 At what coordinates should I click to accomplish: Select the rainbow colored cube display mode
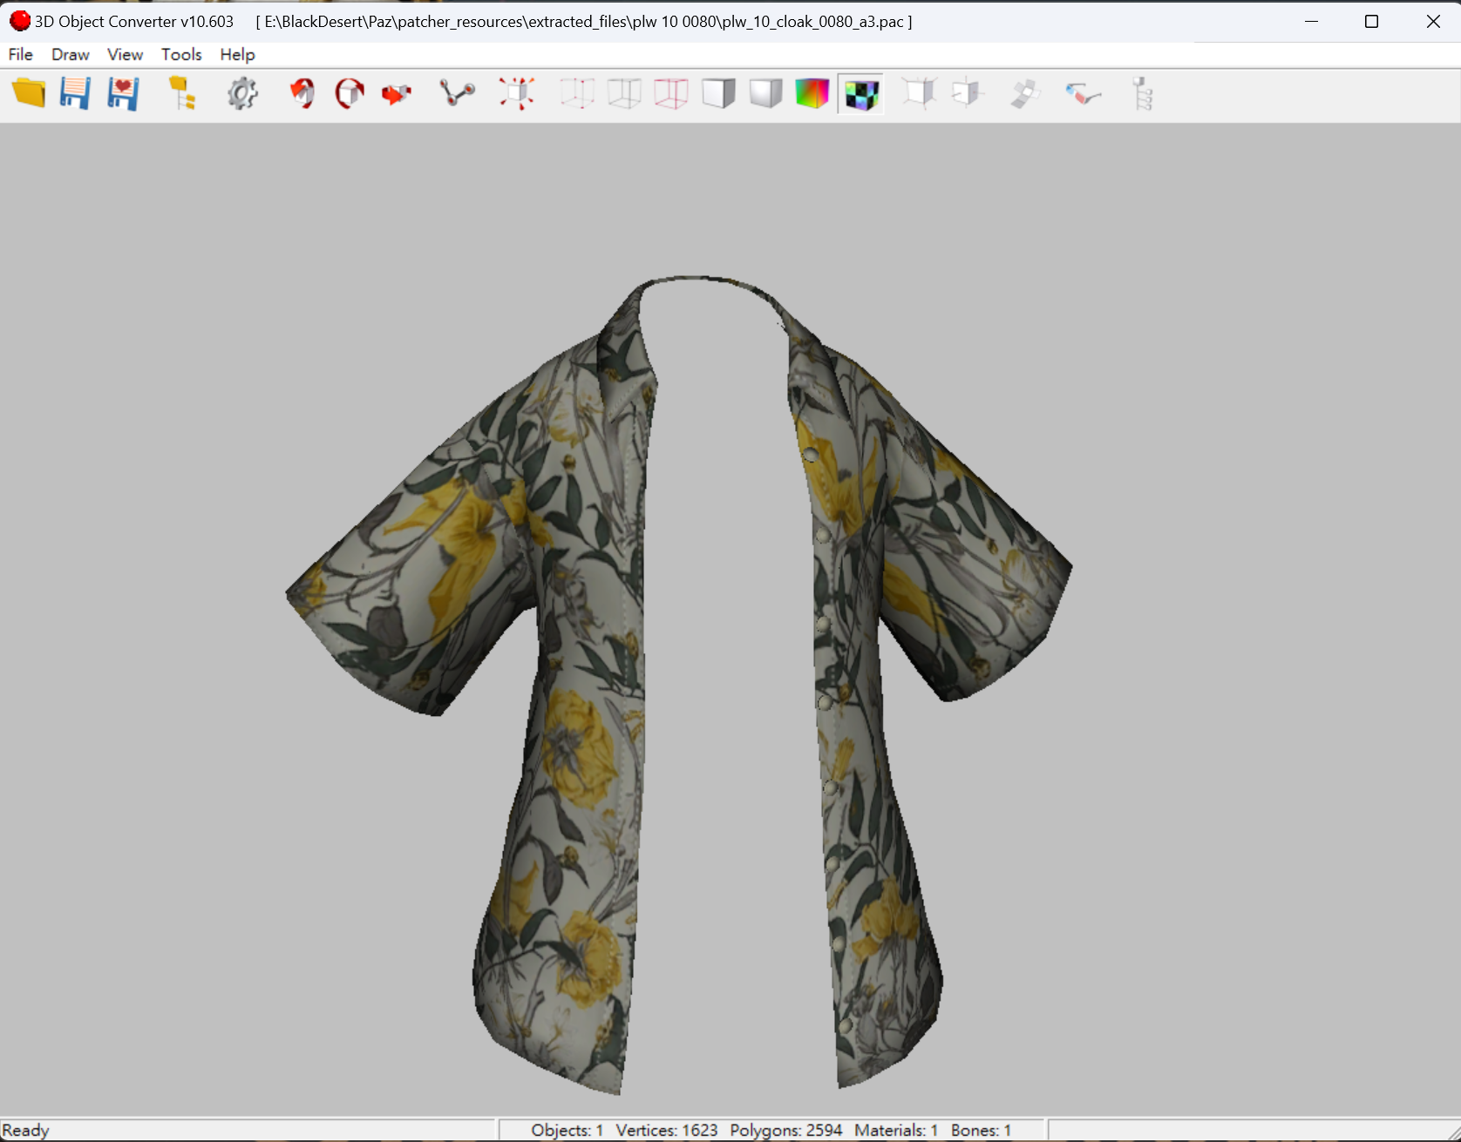point(812,93)
